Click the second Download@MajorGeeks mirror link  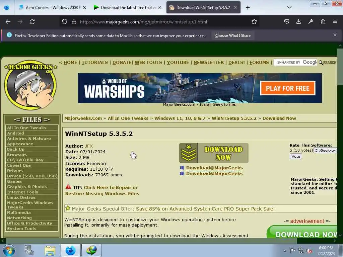coord(214,174)
